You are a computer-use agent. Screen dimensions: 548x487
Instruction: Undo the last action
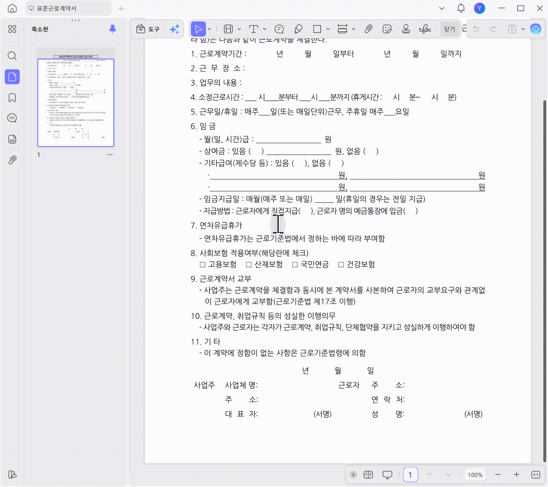[x=476, y=29]
